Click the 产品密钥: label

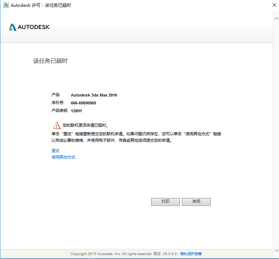[x=60, y=111]
